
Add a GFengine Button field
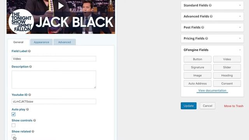tap(198, 59)
